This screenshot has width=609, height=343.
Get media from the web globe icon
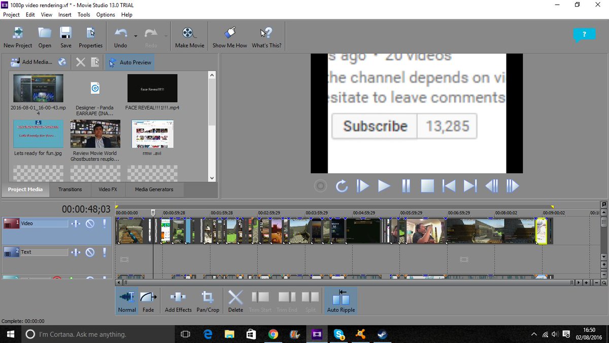[x=62, y=62]
